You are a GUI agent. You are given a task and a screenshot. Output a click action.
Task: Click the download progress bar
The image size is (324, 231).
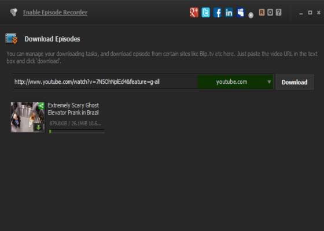(x=76, y=132)
